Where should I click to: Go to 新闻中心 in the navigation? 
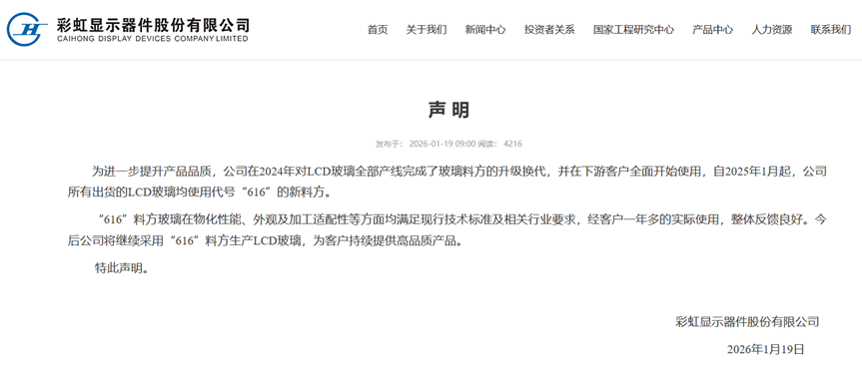pyautogui.click(x=484, y=30)
